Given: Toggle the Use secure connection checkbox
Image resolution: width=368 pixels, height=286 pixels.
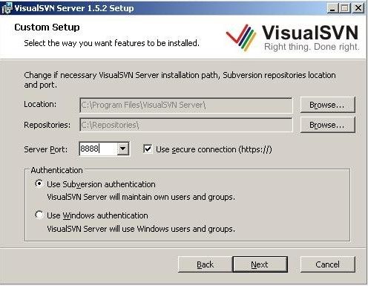Looking at the screenshot, I should pos(148,149).
